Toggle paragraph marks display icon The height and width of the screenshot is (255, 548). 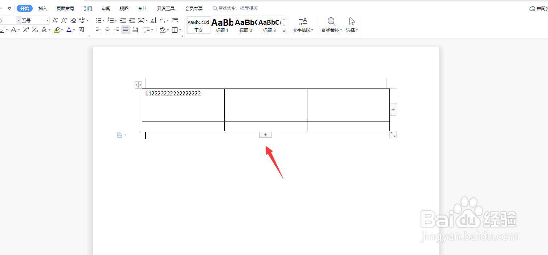163,20
